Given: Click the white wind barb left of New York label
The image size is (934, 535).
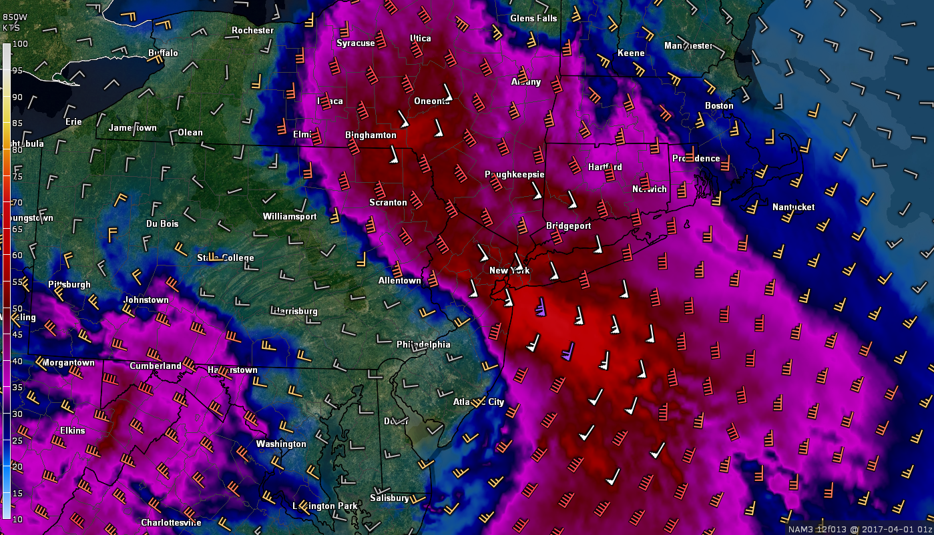Looking at the screenshot, I should pyautogui.click(x=482, y=253).
